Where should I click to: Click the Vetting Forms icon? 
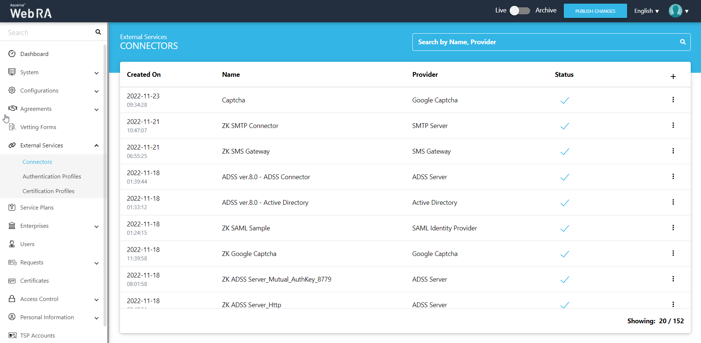(x=12, y=127)
